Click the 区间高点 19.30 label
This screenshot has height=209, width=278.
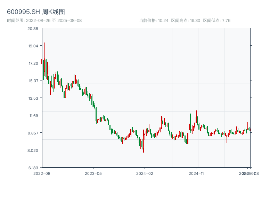pos(186,21)
